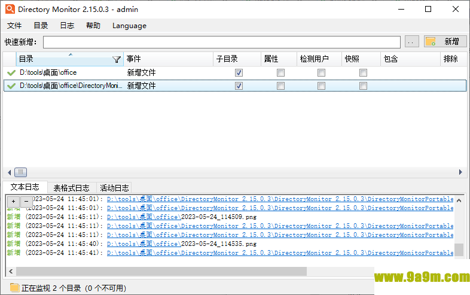This screenshot has height=295, width=470.
Task: Open the Language menu
Action: (x=130, y=26)
